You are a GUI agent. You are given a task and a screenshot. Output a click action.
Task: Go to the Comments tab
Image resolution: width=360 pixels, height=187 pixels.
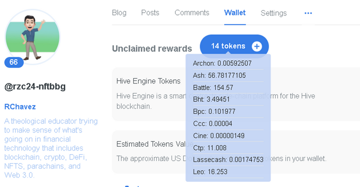192,13
